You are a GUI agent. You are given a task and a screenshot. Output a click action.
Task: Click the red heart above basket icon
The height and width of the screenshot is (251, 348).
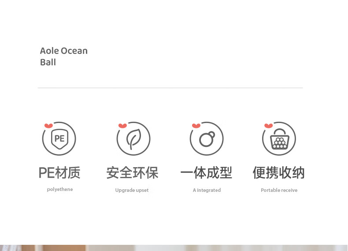click(269, 126)
